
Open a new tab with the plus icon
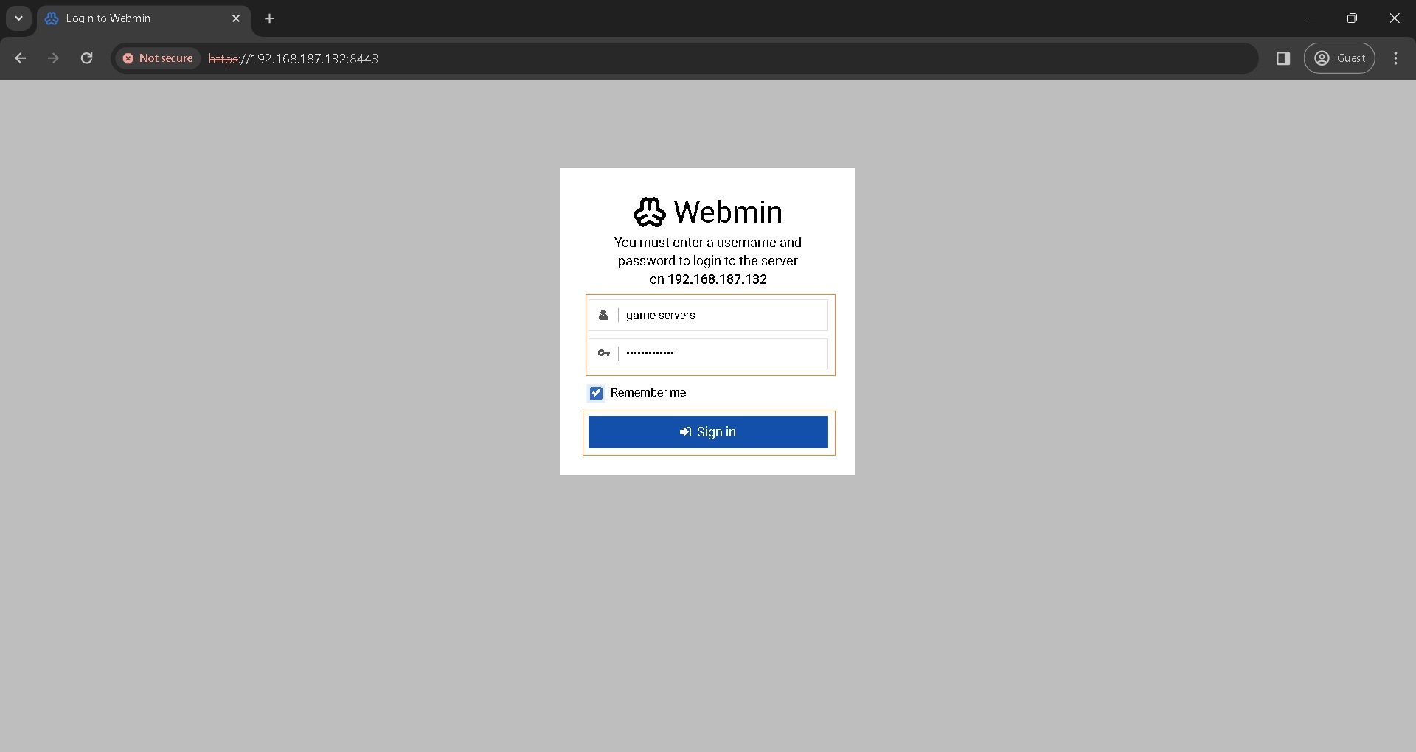tap(270, 18)
